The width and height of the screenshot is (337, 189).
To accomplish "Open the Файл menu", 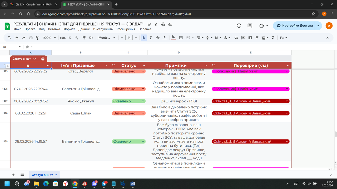I will click(x=17, y=29).
